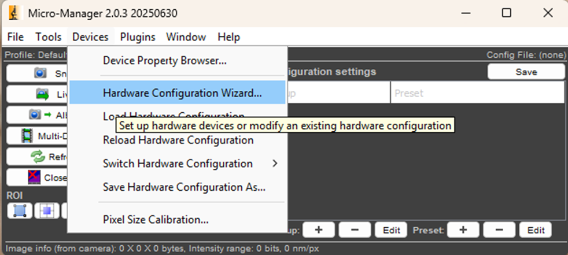Click the Close All red X icon
568x255 pixels.
(35, 178)
